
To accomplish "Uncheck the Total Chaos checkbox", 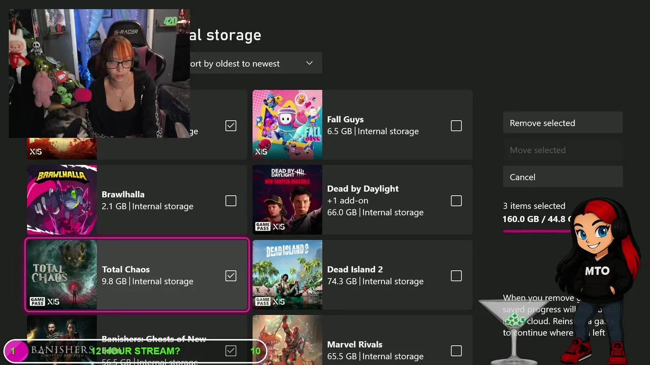I will 231,276.
